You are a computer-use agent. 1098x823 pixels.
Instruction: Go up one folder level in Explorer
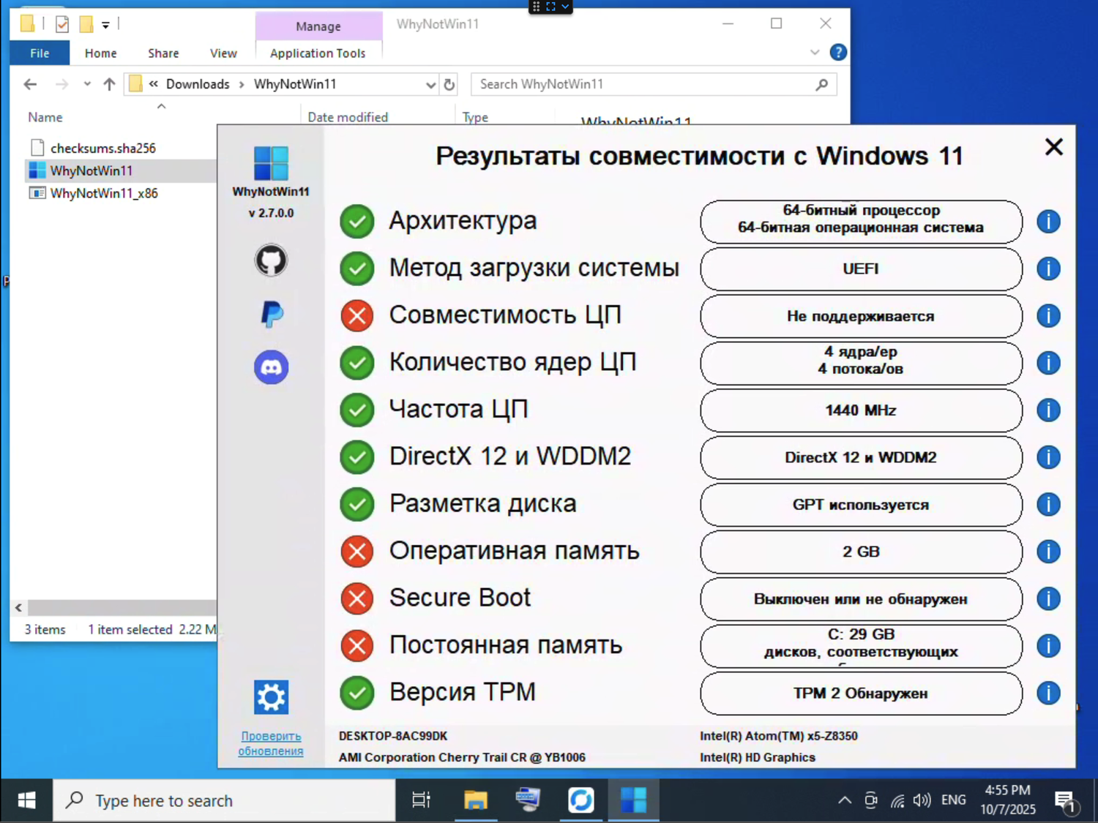pos(109,84)
